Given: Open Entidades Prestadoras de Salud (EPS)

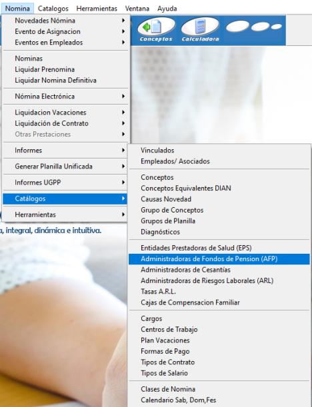Looking at the screenshot, I should coord(219,248).
